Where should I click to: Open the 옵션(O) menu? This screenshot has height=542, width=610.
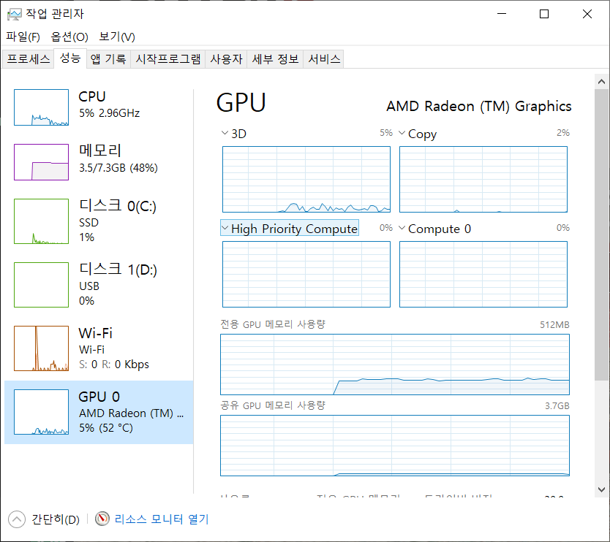(x=69, y=37)
